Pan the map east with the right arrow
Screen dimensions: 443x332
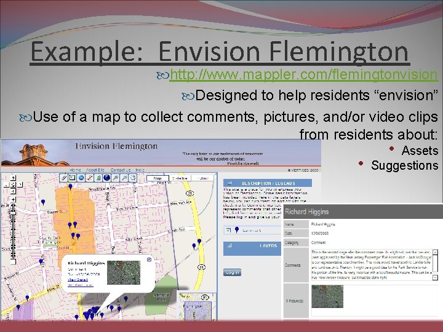coord(20,184)
